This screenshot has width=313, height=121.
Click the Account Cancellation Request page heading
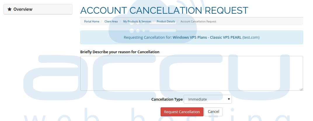[x=164, y=10]
